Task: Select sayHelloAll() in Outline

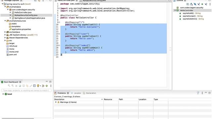Action: (191, 13)
